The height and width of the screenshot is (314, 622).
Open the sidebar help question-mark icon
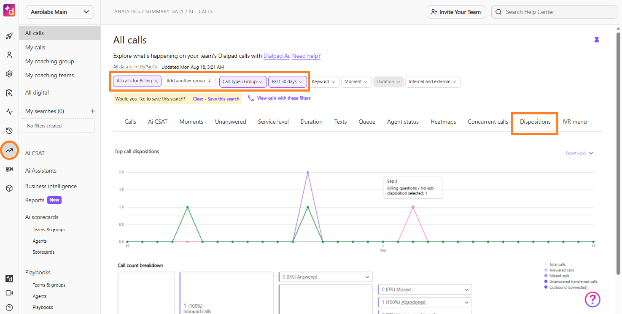9,307
